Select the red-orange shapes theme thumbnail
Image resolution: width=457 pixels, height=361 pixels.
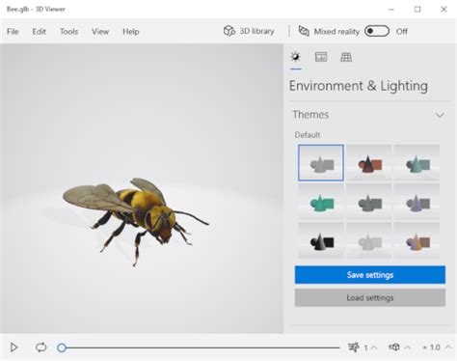pyautogui.click(x=369, y=163)
